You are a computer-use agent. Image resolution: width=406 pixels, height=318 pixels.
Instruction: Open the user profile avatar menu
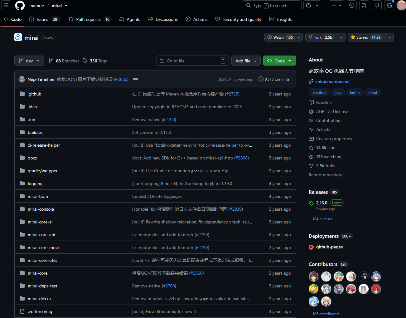click(x=401, y=5)
